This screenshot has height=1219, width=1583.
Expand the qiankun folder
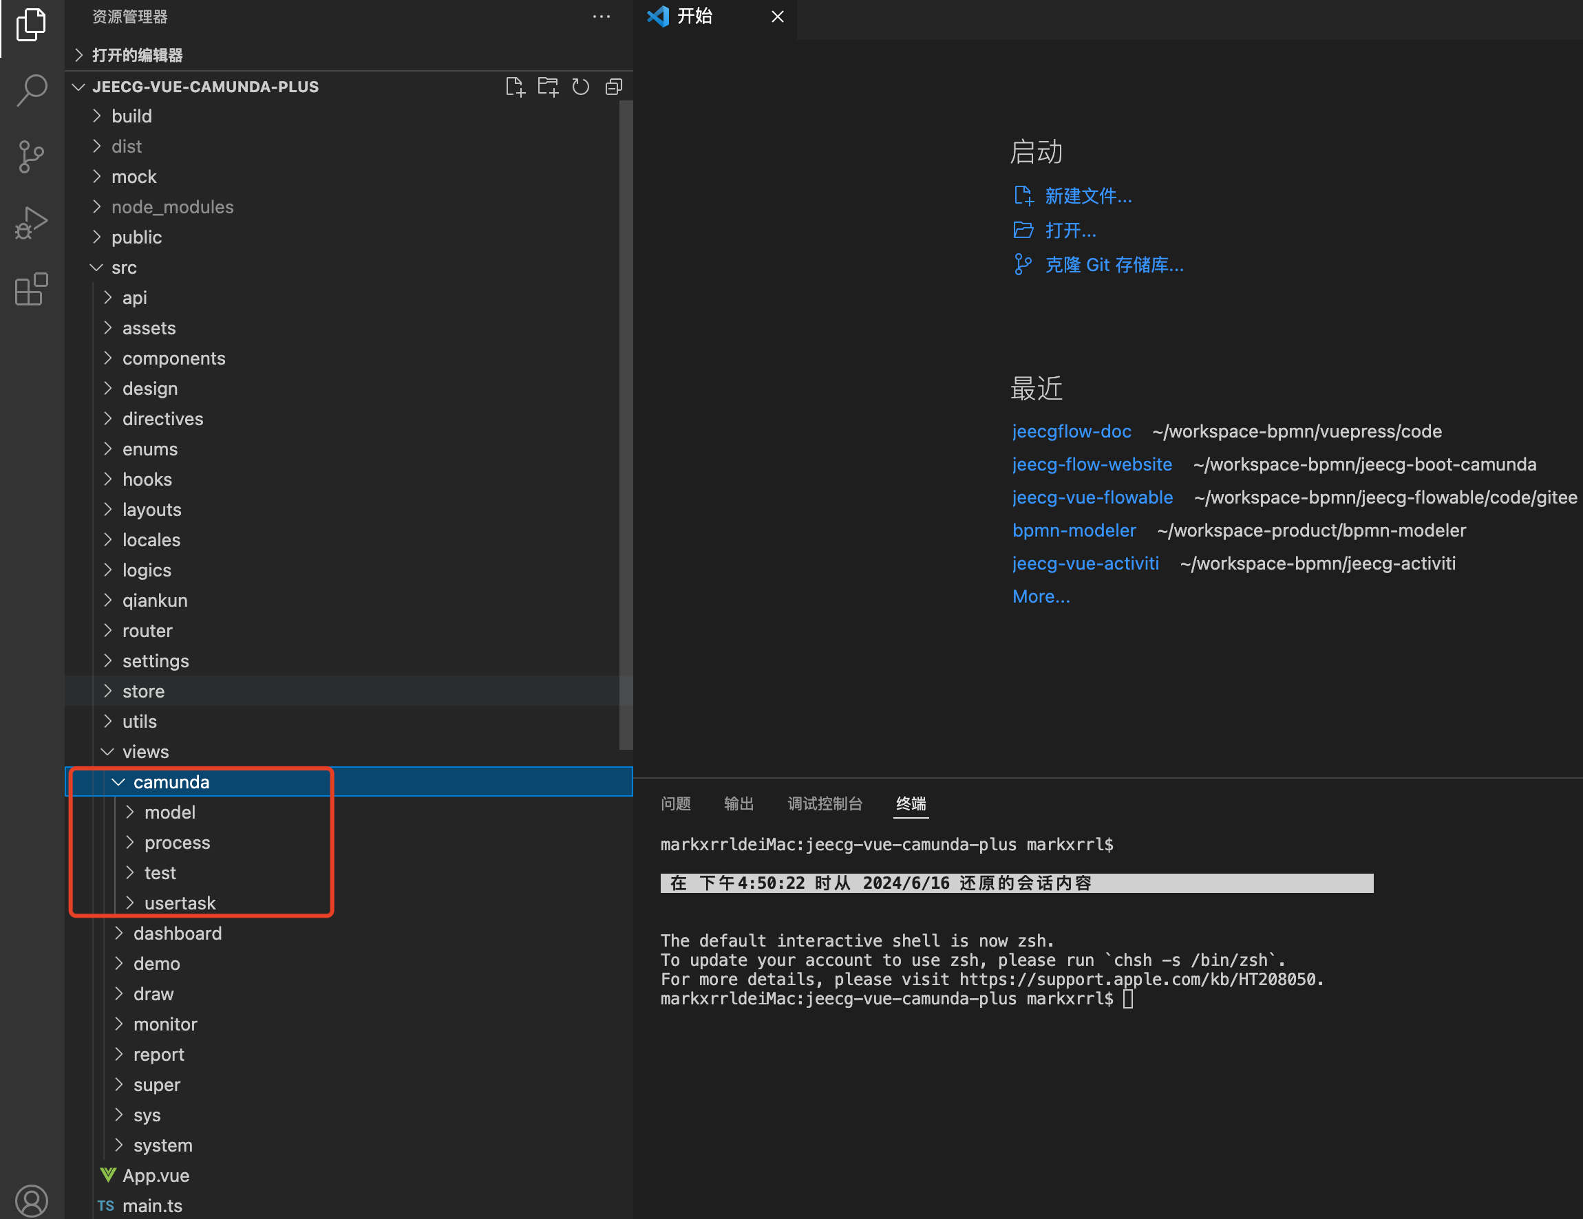(x=349, y=601)
